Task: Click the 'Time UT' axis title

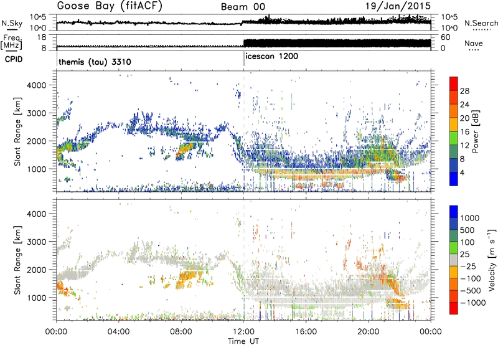Action: [243, 341]
